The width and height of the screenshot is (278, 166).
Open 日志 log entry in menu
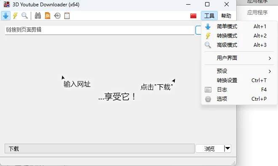point(239,90)
